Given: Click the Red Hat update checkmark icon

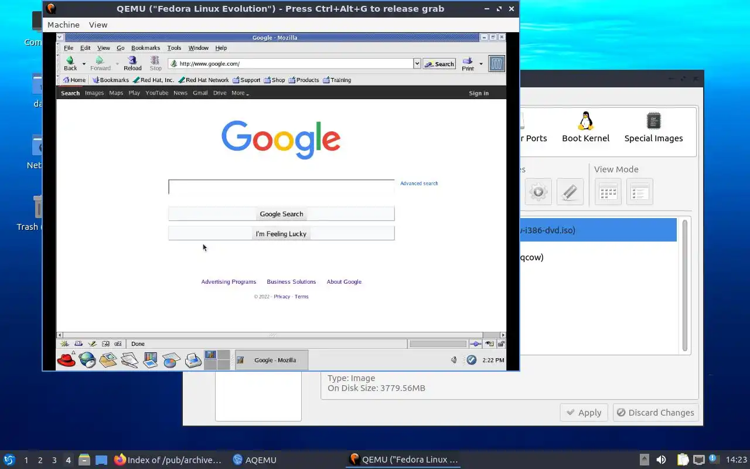Looking at the screenshot, I should [x=472, y=360].
